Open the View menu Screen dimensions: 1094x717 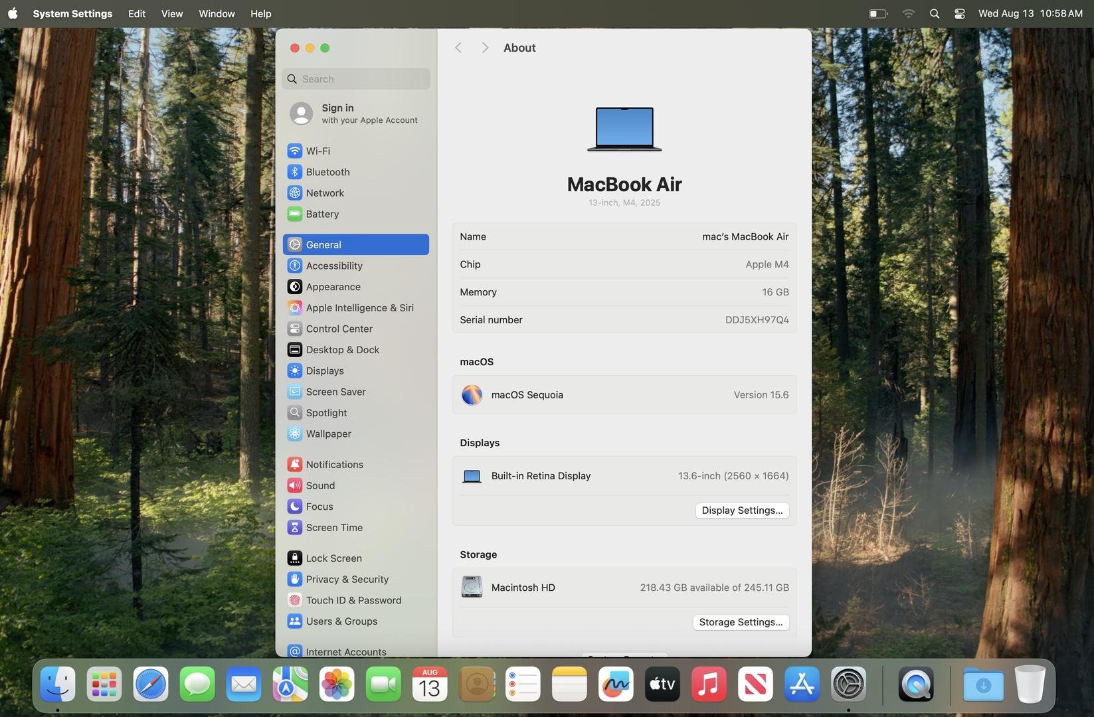(x=172, y=13)
